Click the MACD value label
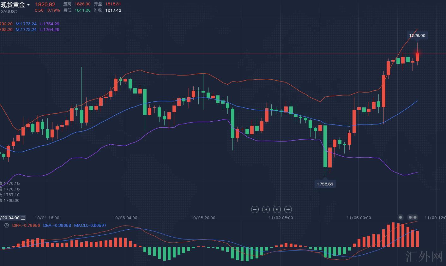 tap(90, 225)
